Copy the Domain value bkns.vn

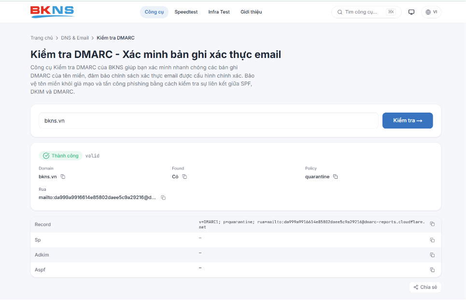pos(63,177)
